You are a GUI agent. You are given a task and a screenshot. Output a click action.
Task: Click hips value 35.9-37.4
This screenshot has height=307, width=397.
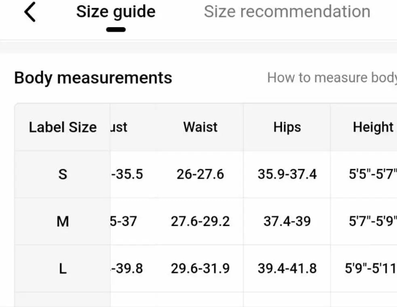point(287,174)
